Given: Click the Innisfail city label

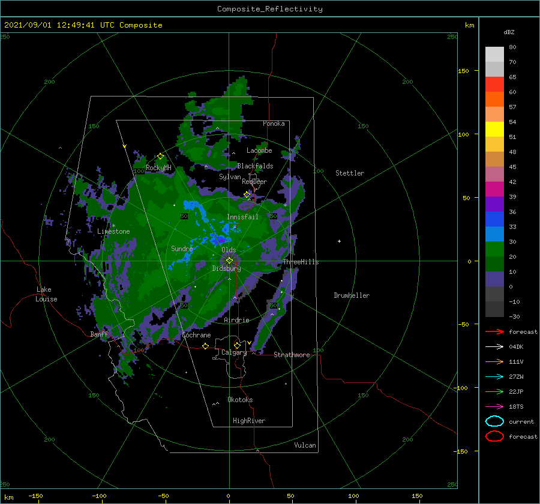Looking at the screenshot, I should pyautogui.click(x=242, y=217).
